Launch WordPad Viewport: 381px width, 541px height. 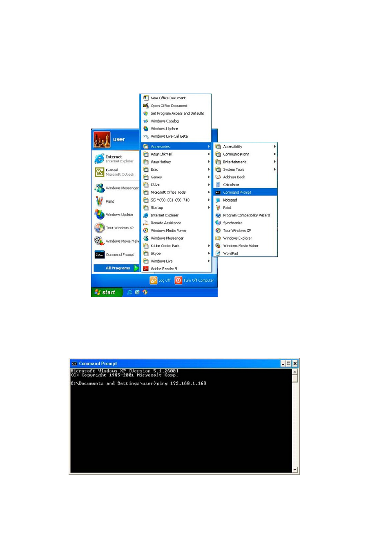245,253
